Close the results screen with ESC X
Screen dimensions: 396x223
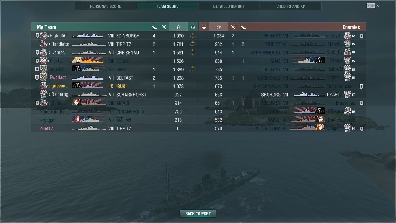(373, 6)
